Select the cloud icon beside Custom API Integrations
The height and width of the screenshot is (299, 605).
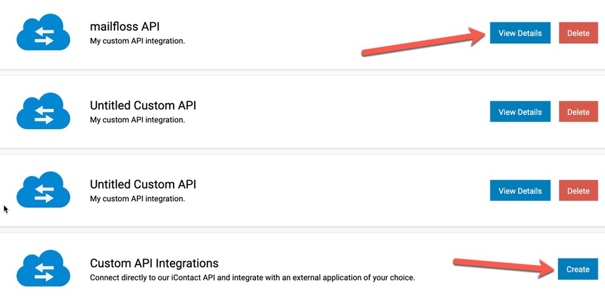43,268
